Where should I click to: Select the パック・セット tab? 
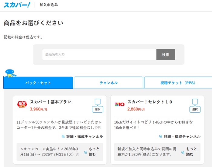pos(38,83)
